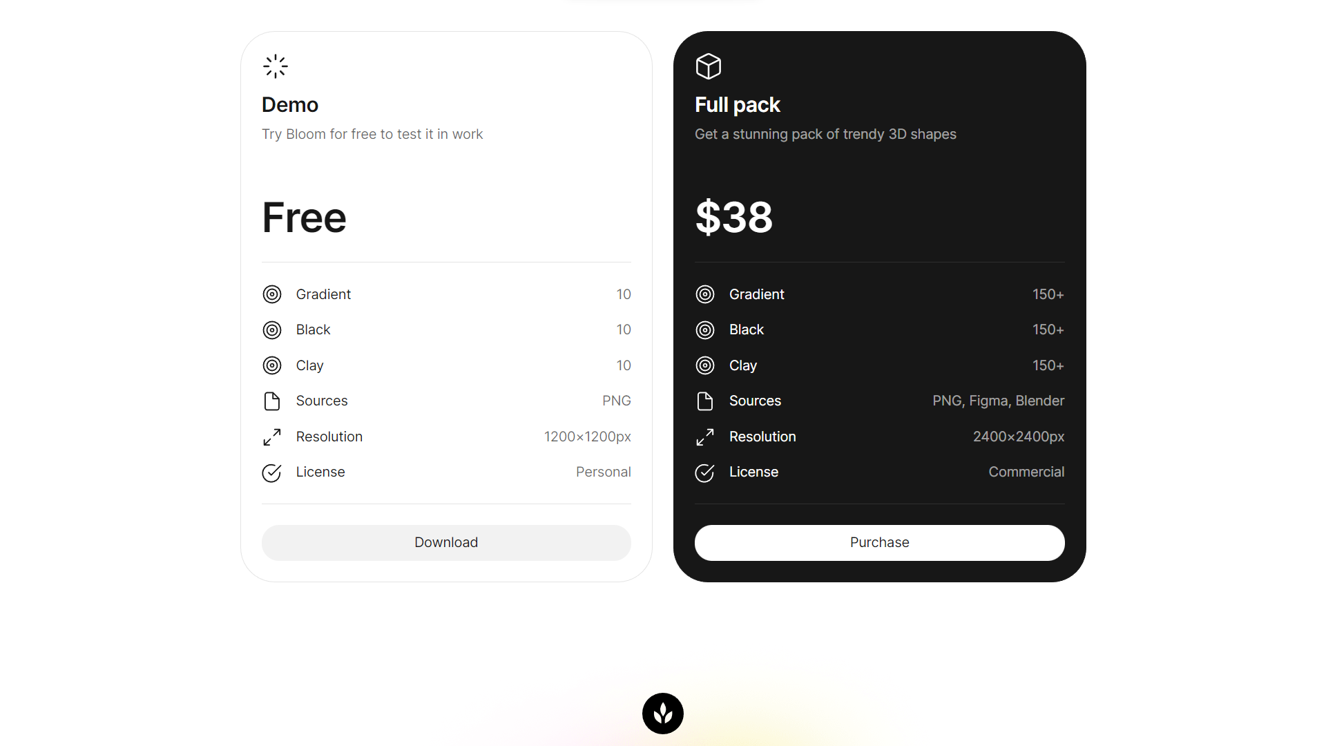Click the PNG, Figma, Blender sources value
The width and height of the screenshot is (1326, 746).
999,401
